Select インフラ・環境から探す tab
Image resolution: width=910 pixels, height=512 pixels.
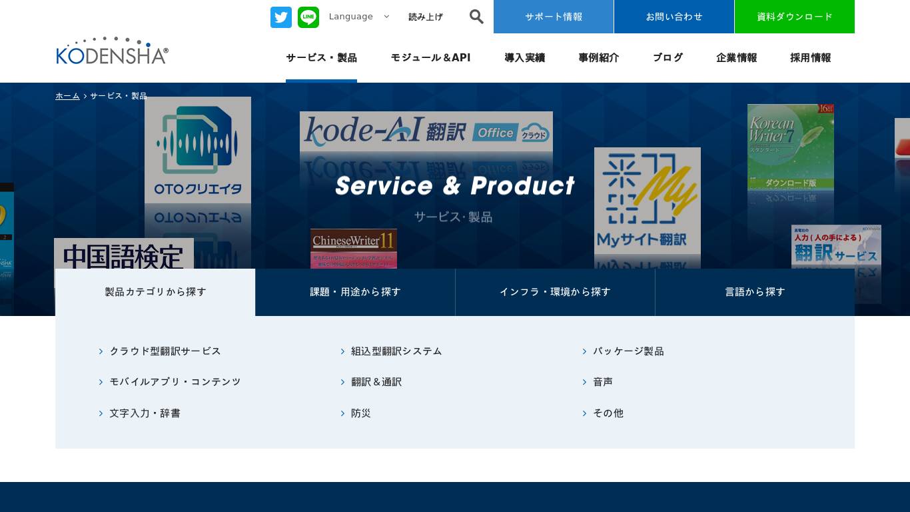coord(555,292)
